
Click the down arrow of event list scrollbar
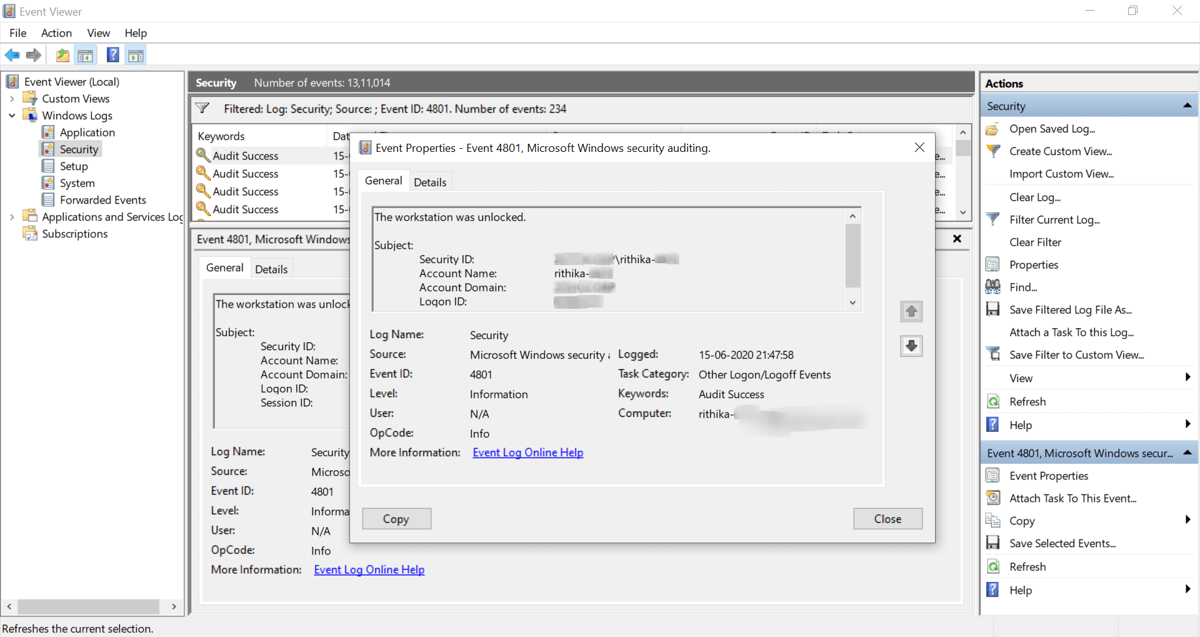pyautogui.click(x=963, y=213)
